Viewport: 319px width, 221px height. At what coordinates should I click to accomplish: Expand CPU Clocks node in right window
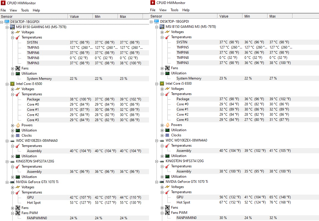point(162,135)
